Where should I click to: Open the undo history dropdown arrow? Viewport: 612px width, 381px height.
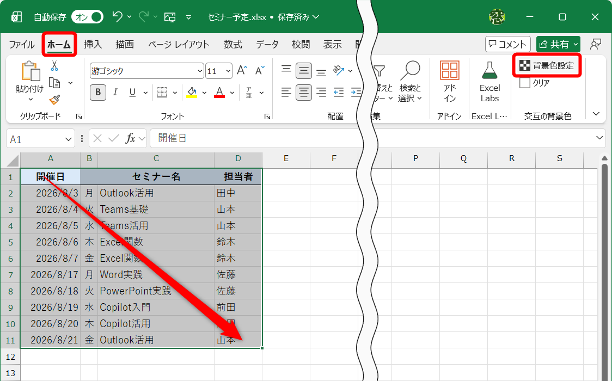(x=129, y=17)
